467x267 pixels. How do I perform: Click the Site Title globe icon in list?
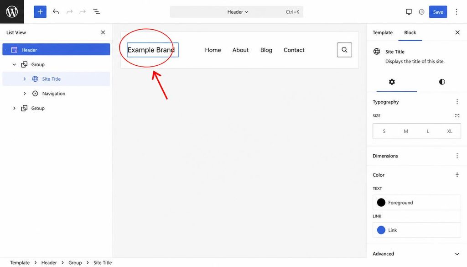35,79
